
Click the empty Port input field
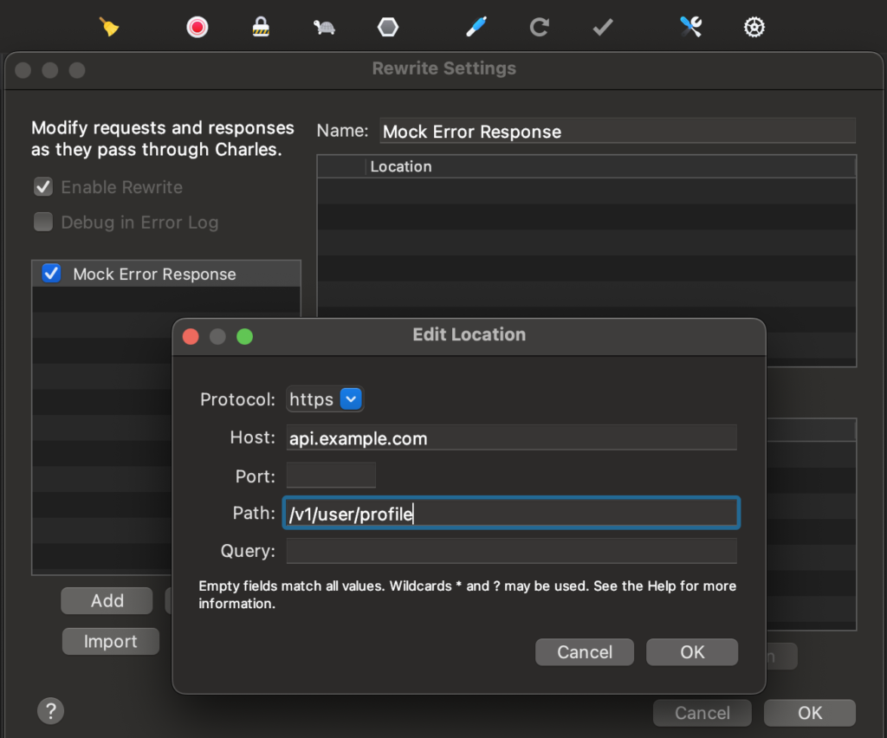click(x=331, y=476)
